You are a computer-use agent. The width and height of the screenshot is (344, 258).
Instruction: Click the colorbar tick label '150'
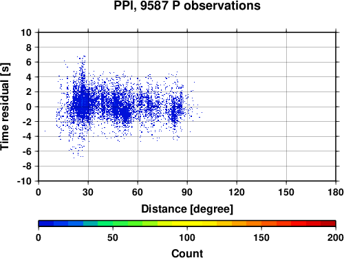[261, 237]
